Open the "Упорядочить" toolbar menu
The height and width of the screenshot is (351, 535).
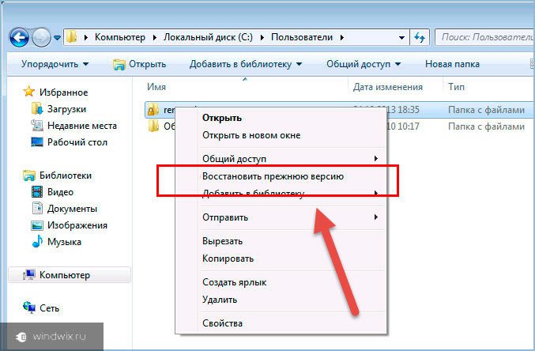(55, 64)
